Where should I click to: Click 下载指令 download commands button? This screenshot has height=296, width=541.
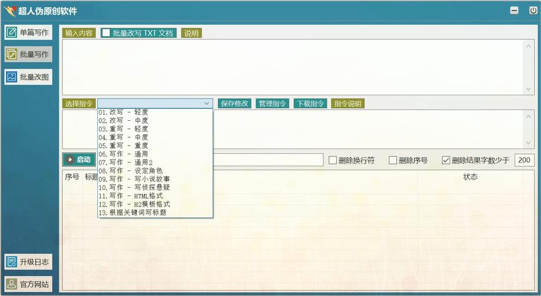310,104
